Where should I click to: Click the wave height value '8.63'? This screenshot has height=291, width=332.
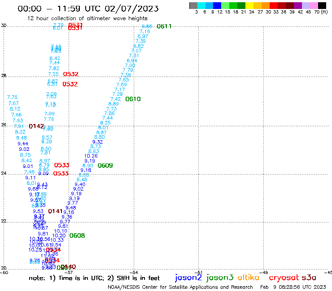(x=94, y=151)
